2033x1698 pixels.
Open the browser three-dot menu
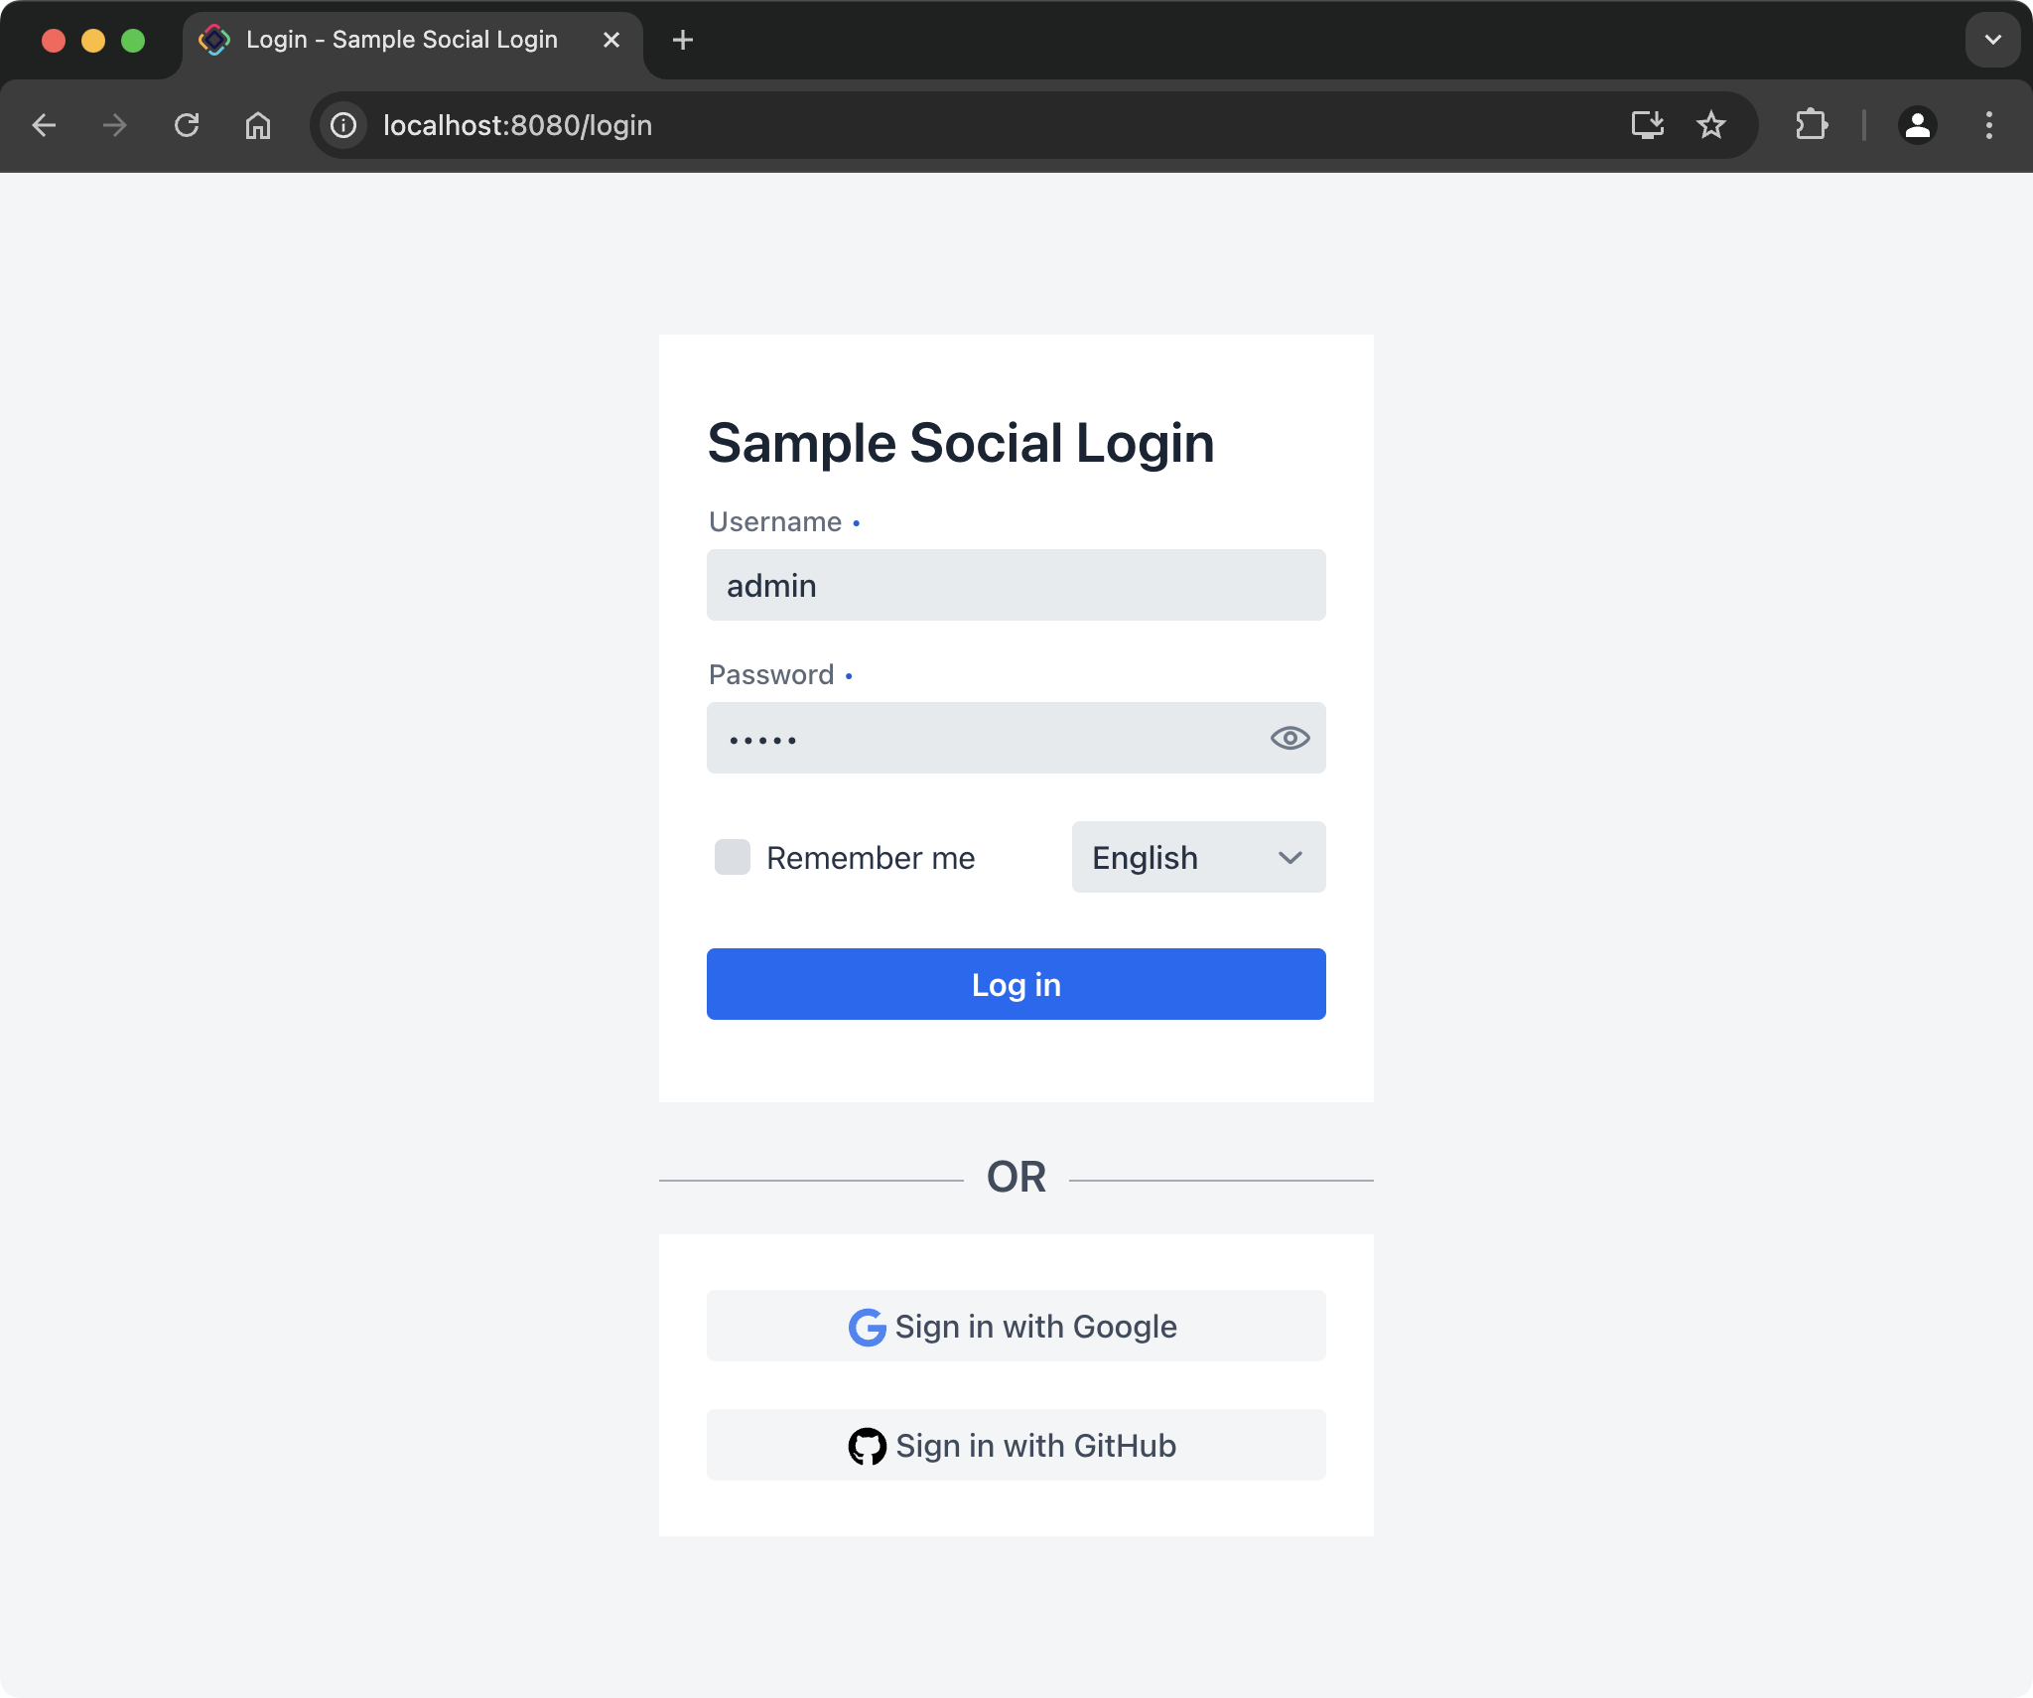(1988, 125)
